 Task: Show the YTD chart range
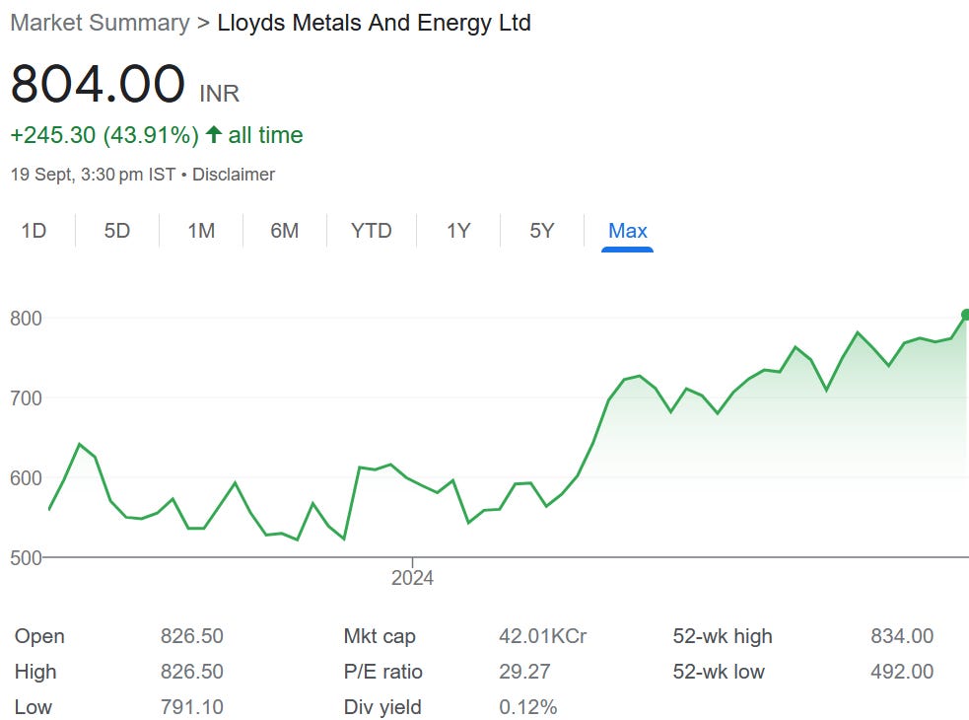tap(372, 231)
